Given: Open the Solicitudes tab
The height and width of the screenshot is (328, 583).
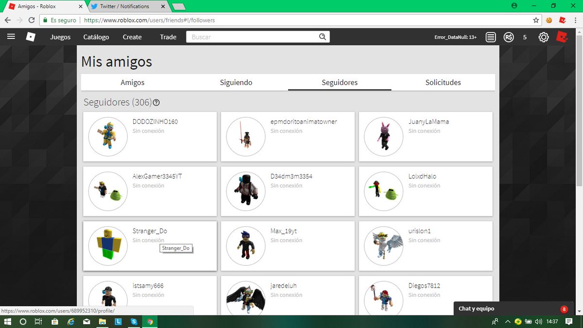Looking at the screenshot, I should (443, 82).
